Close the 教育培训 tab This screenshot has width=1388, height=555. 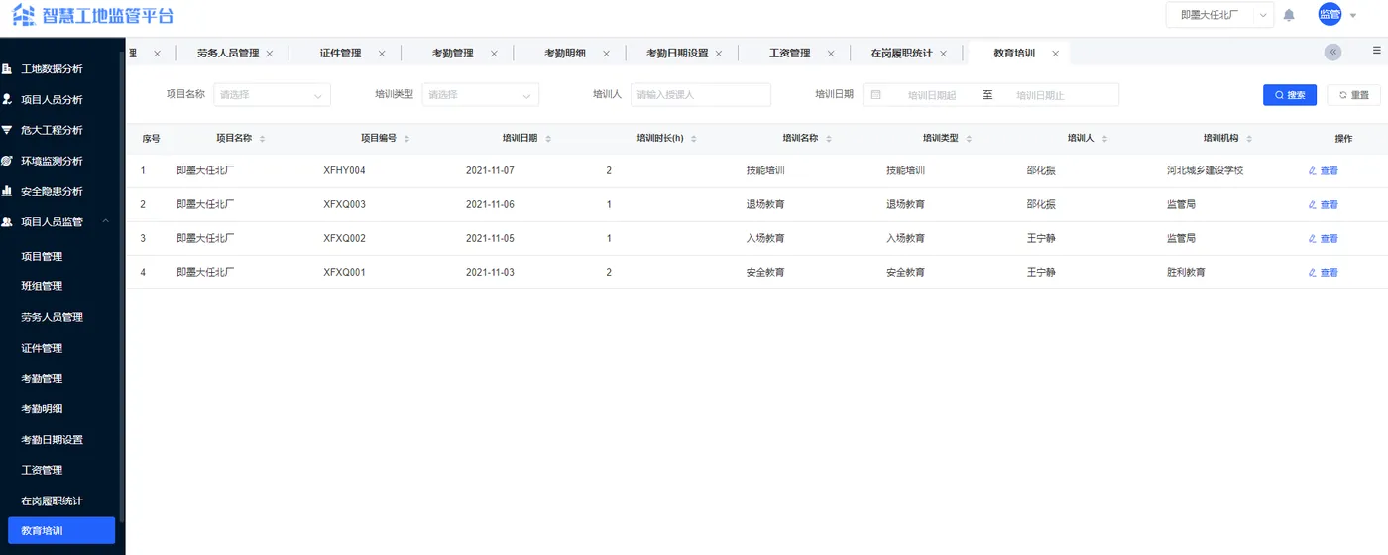click(x=1055, y=54)
